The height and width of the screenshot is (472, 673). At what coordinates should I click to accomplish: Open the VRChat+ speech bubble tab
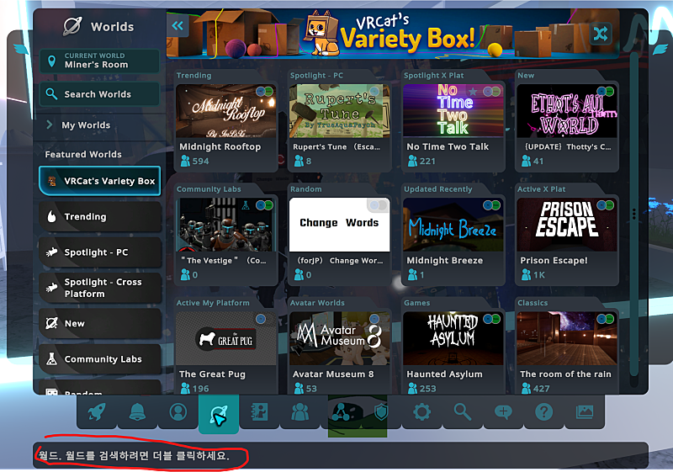[503, 412]
